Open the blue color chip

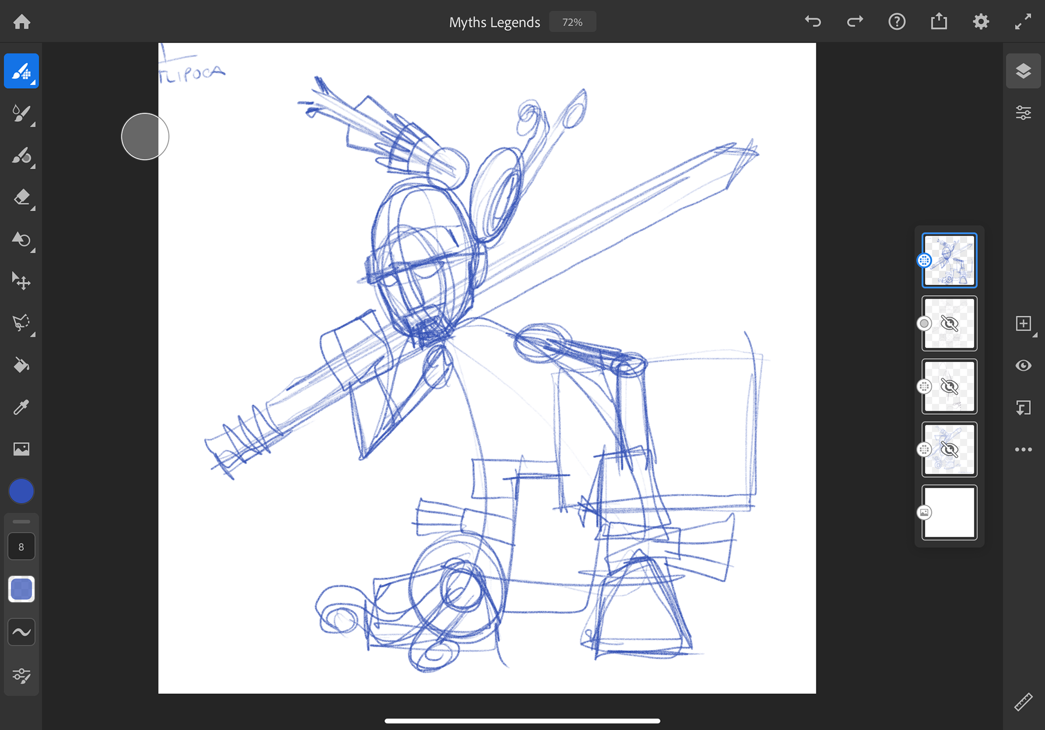tap(21, 491)
